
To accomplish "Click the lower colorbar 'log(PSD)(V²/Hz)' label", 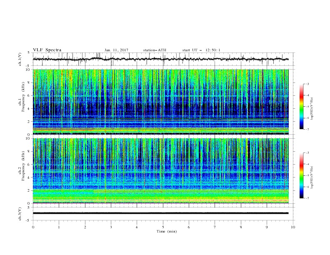I will coord(312,177).
